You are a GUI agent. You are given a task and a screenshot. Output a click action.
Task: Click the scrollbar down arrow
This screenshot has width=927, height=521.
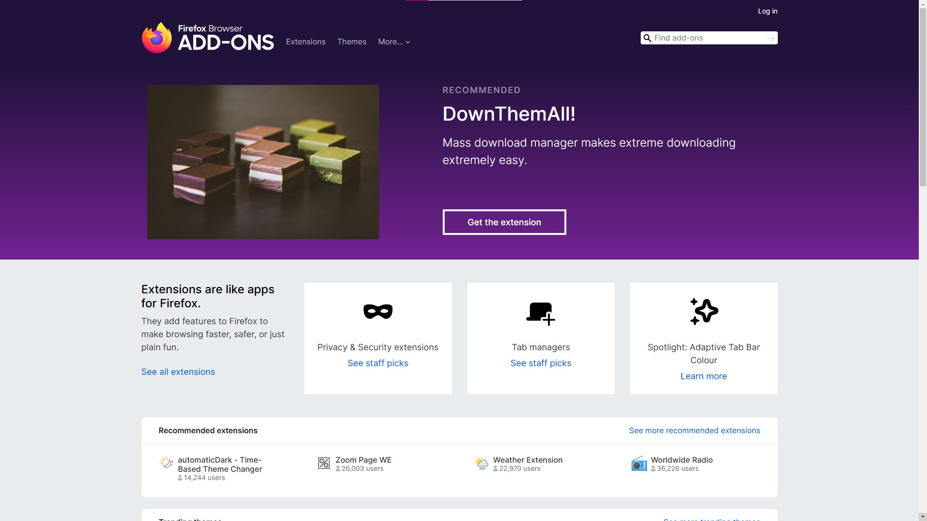click(923, 517)
